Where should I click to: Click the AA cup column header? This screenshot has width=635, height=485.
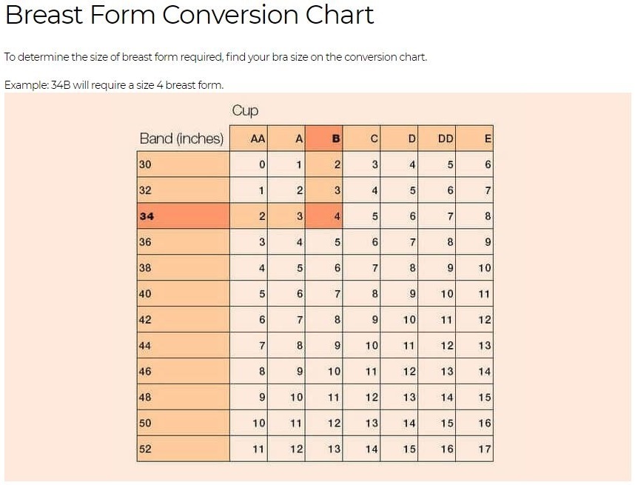point(249,138)
